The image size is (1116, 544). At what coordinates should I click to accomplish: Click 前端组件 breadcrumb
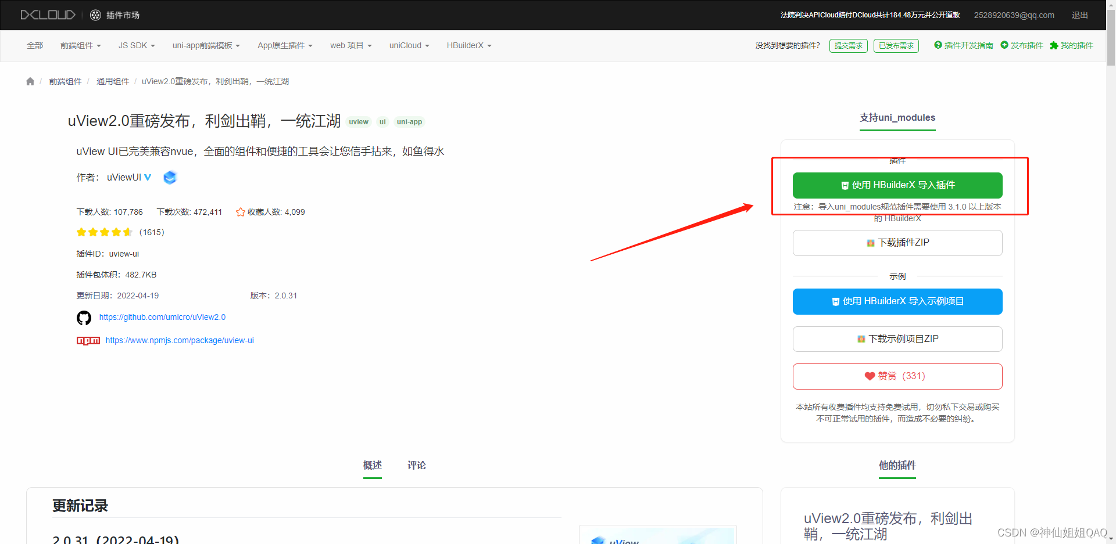coord(65,81)
